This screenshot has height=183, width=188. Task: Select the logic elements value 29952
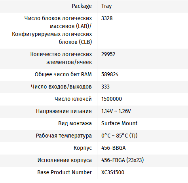[108, 54]
